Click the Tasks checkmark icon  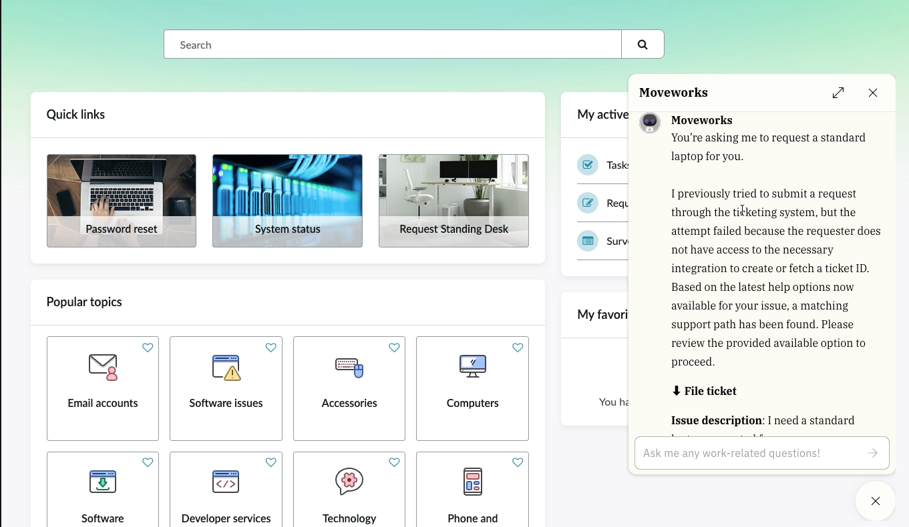588,165
